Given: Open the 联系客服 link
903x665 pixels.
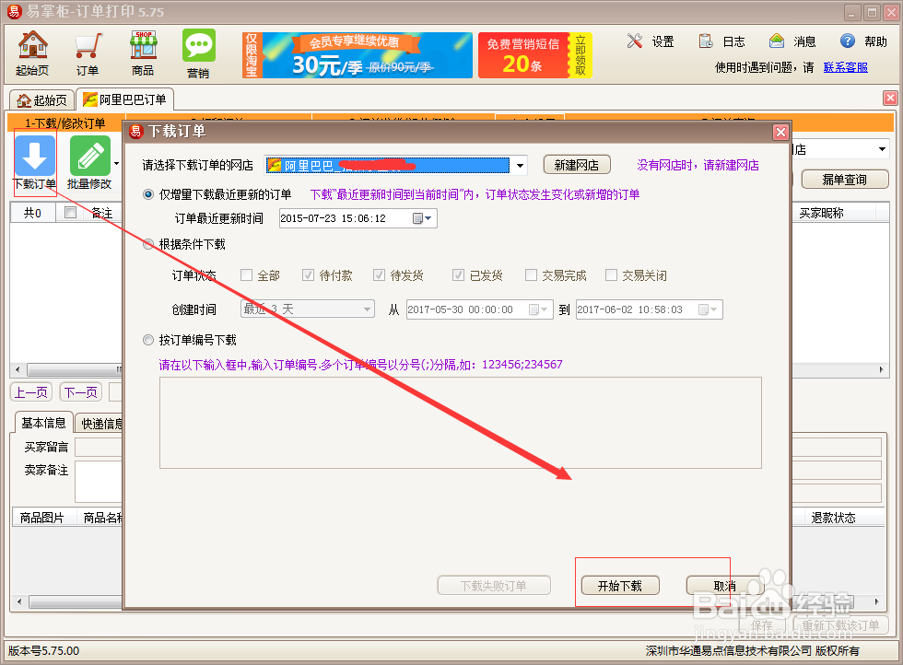Looking at the screenshot, I should [x=845, y=67].
